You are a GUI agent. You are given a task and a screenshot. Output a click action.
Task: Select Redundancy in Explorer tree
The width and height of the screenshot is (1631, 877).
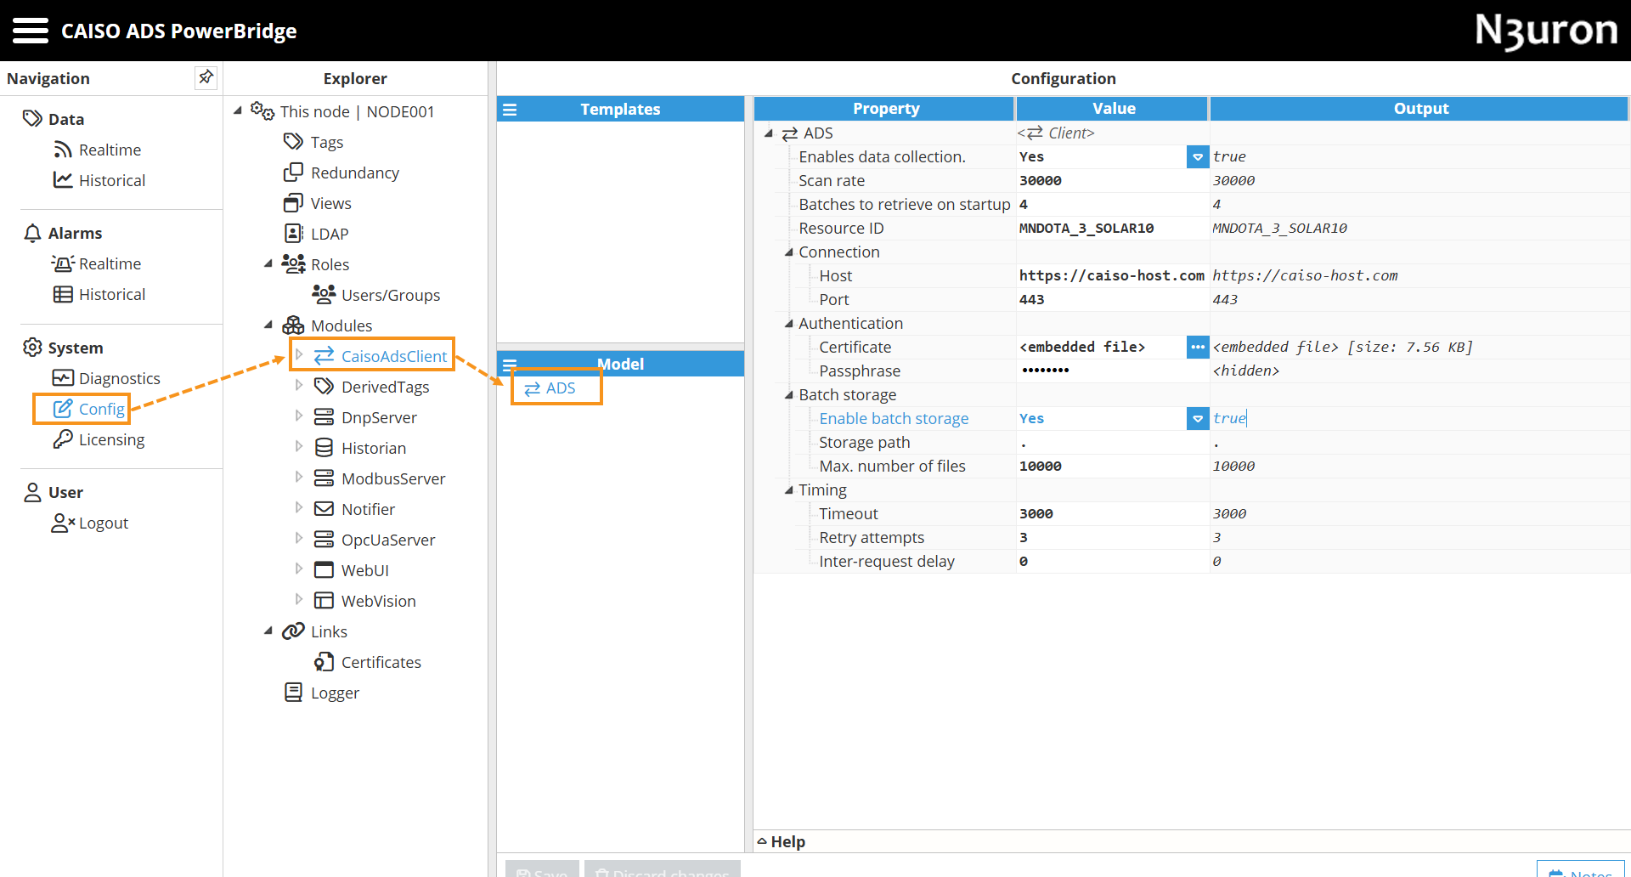341,173
